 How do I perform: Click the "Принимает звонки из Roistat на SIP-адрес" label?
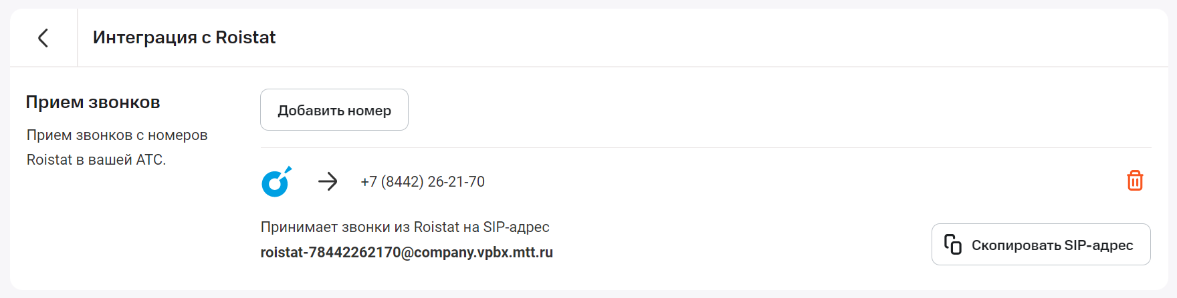click(405, 227)
